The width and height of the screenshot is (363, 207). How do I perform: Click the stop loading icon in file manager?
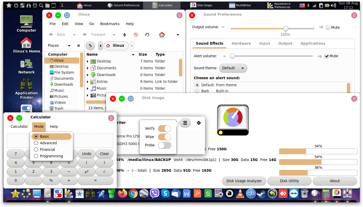pyautogui.click(x=136, y=34)
